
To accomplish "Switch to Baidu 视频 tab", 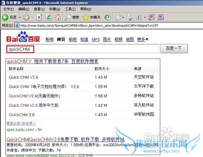I will click(x=119, y=39).
